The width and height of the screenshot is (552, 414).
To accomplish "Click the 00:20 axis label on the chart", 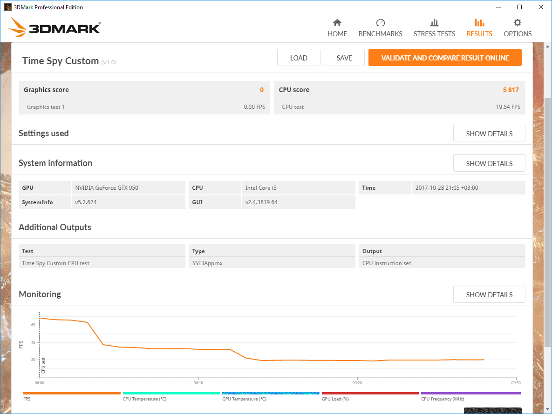I will pos(357,383).
